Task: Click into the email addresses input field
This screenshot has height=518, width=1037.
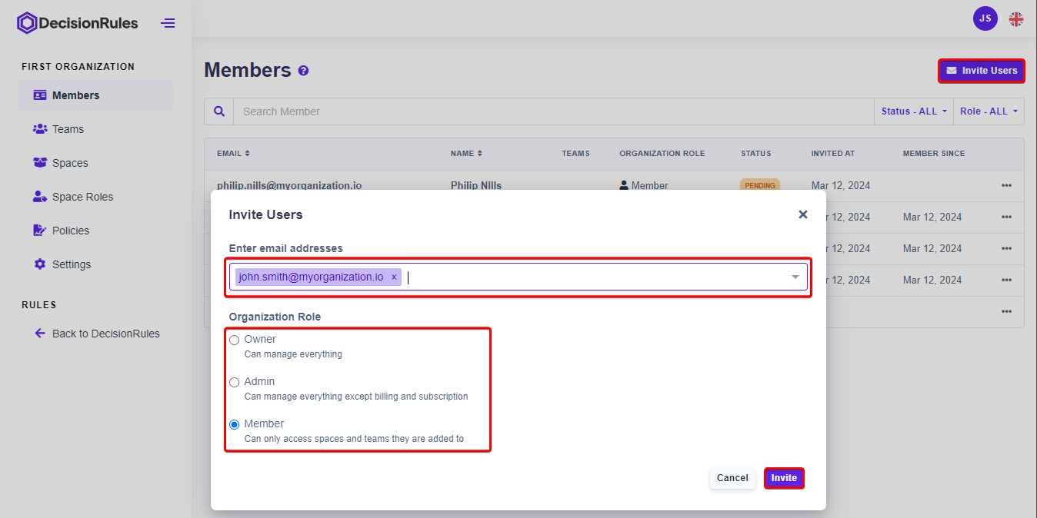Action: point(592,277)
